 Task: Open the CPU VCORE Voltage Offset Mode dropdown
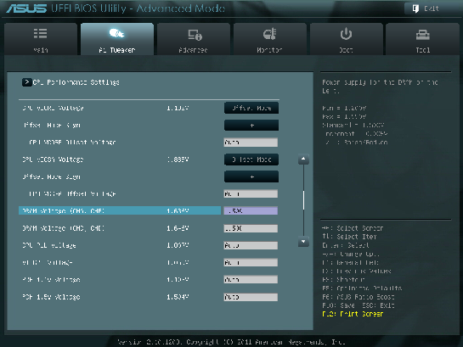click(x=251, y=109)
